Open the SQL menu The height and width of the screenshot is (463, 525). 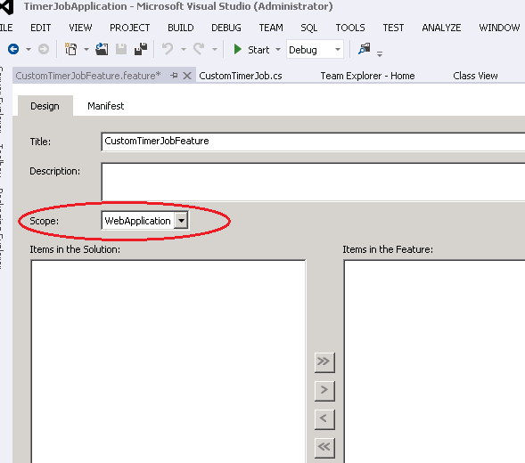pyautogui.click(x=308, y=28)
